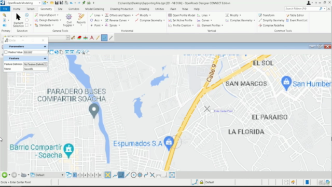This screenshot has height=187, width=332.
Task: Click the View Previous arrow icon
Action: [67, 52]
